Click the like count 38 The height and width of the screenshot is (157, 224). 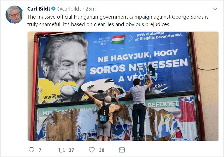coord(102,150)
